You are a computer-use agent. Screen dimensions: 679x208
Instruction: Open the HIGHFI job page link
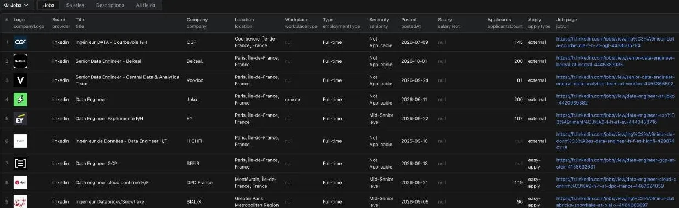[x=615, y=141]
